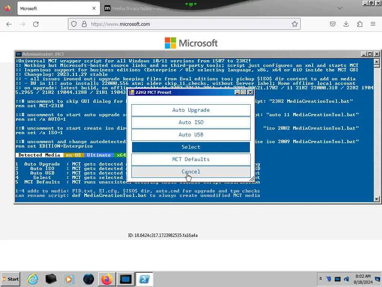
Task: Go back in Firefox
Action: click(9, 24)
